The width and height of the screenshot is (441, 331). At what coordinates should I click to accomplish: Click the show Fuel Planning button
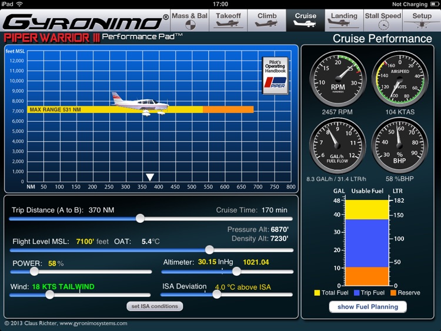tap(368, 307)
